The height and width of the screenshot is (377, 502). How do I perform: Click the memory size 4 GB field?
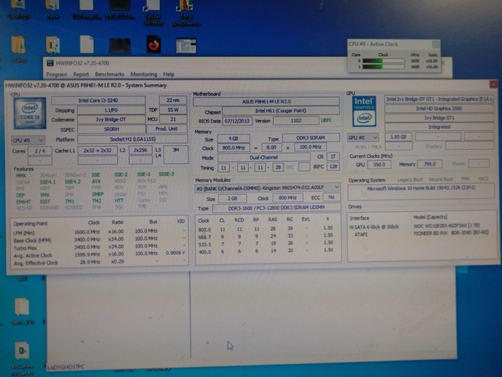click(x=233, y=139)
